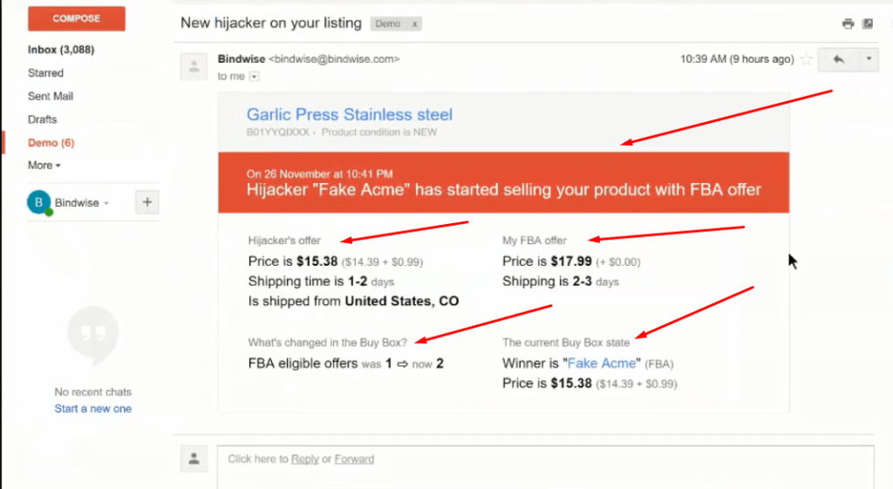Open the email in a new window
This screenshot has height=489, width=893.
(868, 24)
